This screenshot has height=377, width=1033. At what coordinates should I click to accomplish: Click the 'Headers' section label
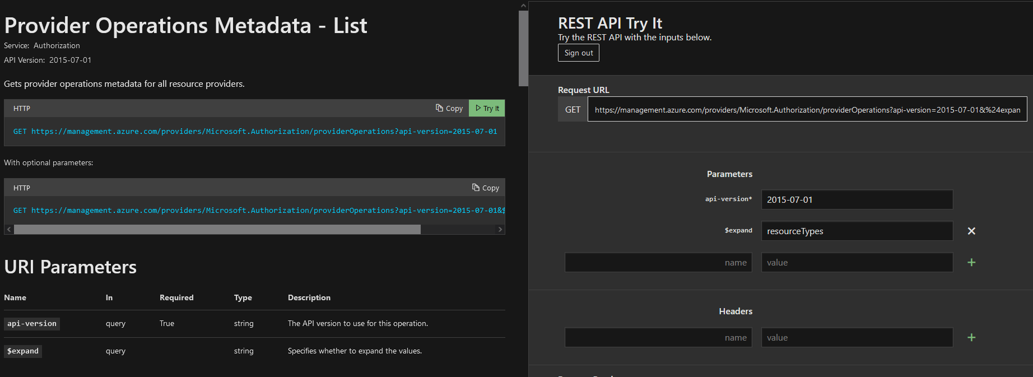click(736, 311)
